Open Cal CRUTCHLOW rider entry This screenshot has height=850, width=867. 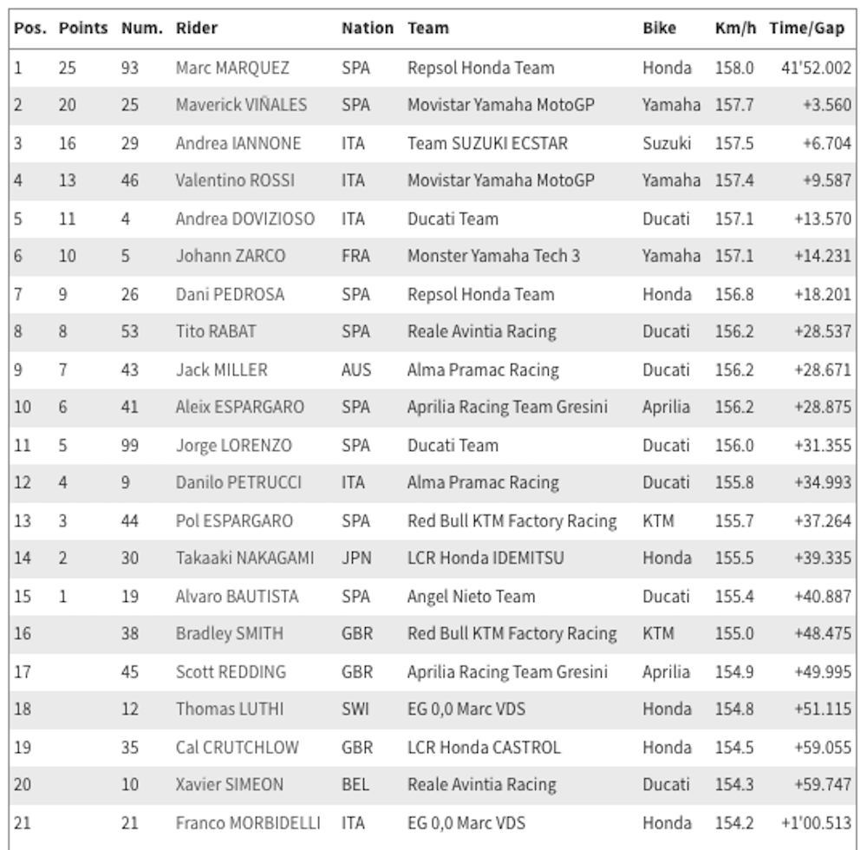[x=238, y=747]
